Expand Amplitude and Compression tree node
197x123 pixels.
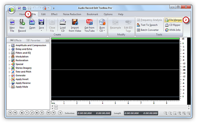pyautogui.click(x=9, y=46)
